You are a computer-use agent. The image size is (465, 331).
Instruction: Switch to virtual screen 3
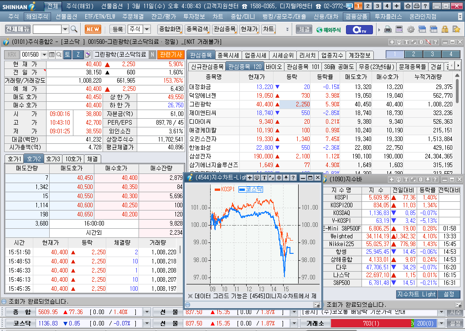377,6
